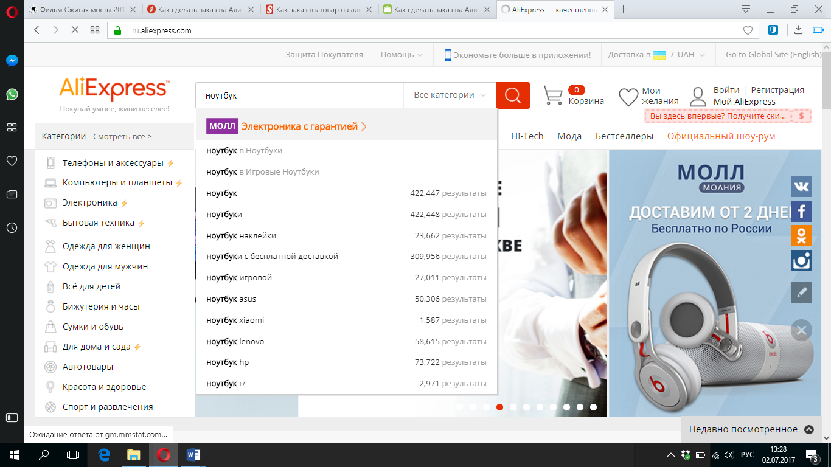Screen dimensions: 831x467
Task: Open Speed Dial grid button in toolbar
Action: pos(94,30)
